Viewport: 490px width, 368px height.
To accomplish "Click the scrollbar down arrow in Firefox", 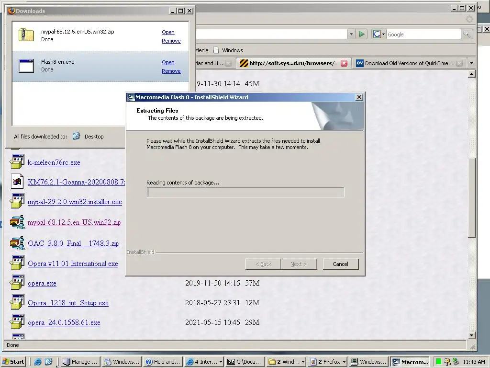I will click(472, 335).
